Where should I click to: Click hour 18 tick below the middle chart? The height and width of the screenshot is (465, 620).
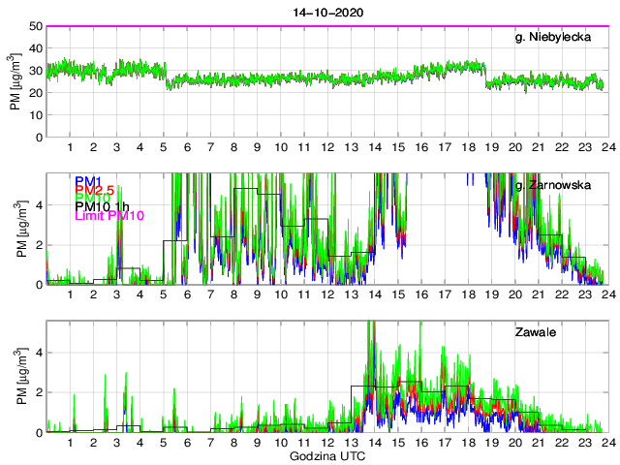pos(467,295)
